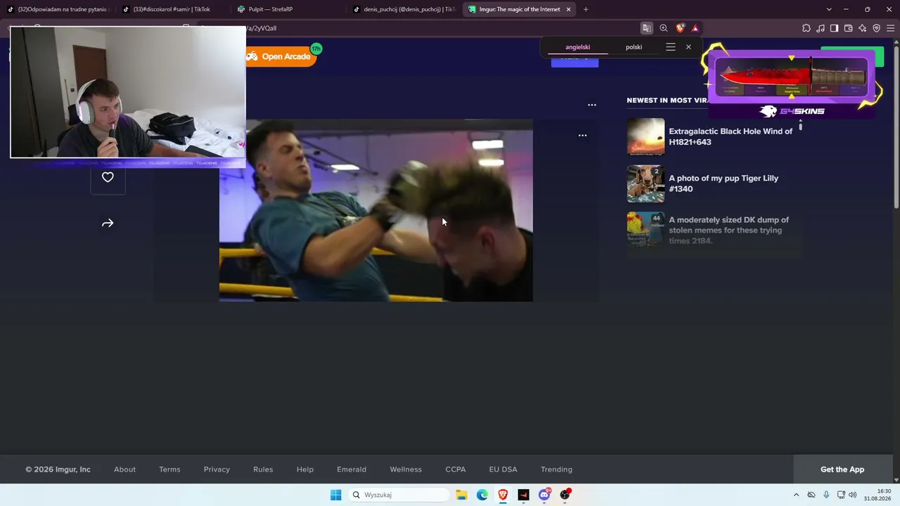This screenshot has height=506, width=900.
Task: Switch to the denis_puchcij TikTok tab
Action: pos(404,9)
